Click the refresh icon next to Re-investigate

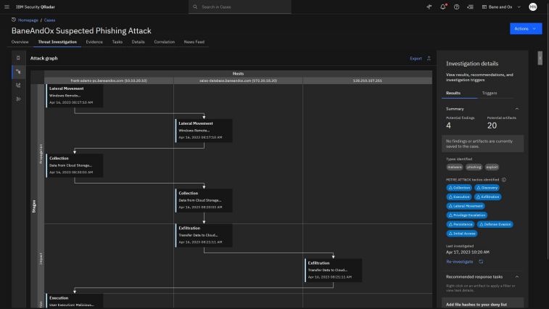pyautogui.click(x=481, y=261)
